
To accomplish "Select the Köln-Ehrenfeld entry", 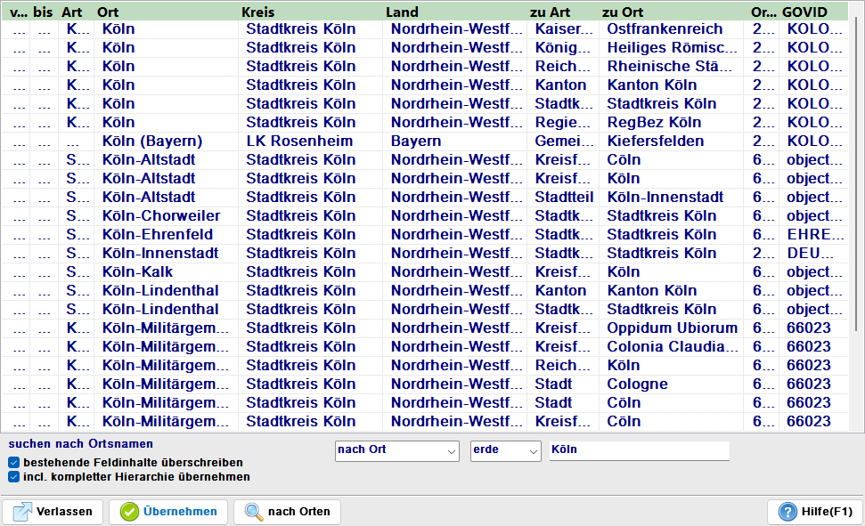I will pos(158,235).
